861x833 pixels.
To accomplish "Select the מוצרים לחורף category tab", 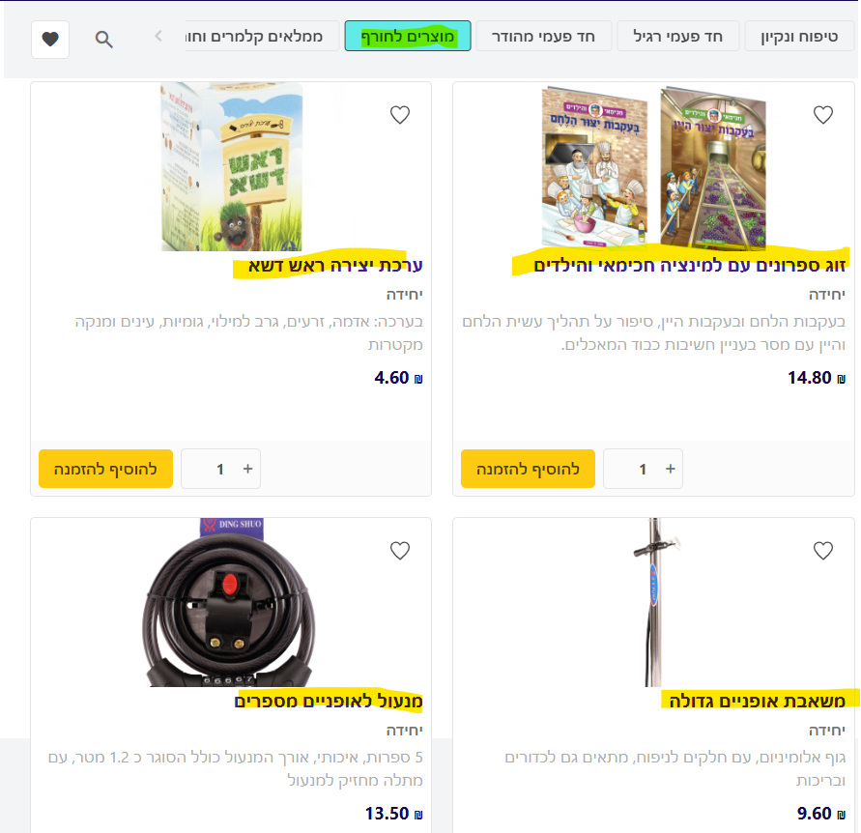I will point(407,37).
